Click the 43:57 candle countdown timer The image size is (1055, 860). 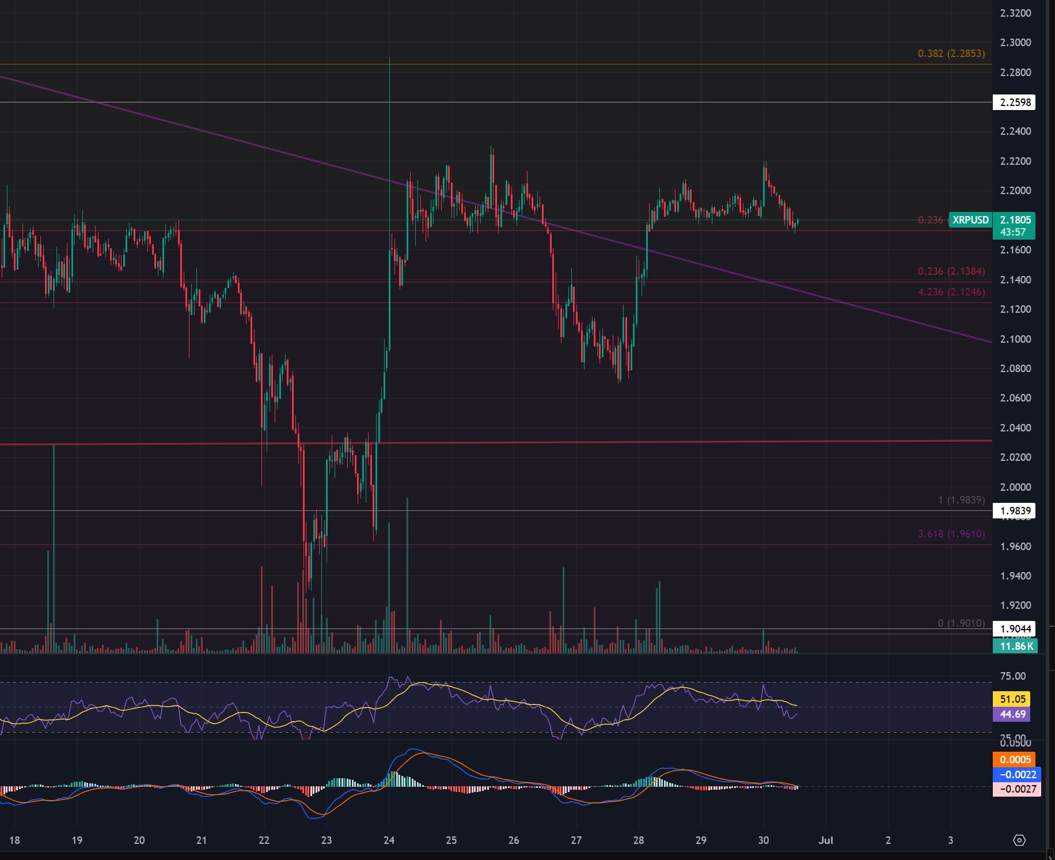1013,232
